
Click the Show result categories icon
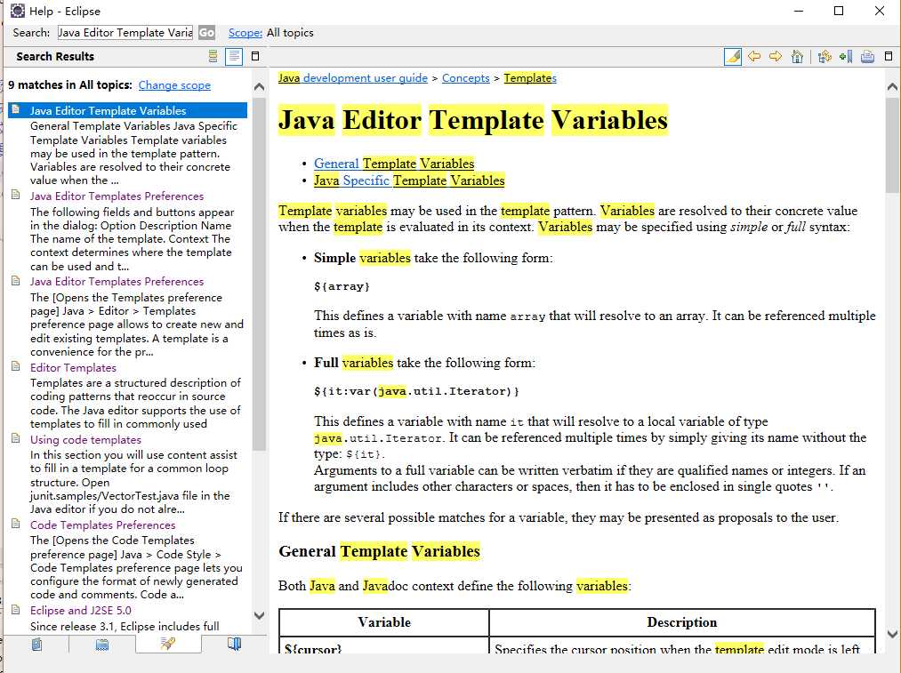(x=213, y=56)
